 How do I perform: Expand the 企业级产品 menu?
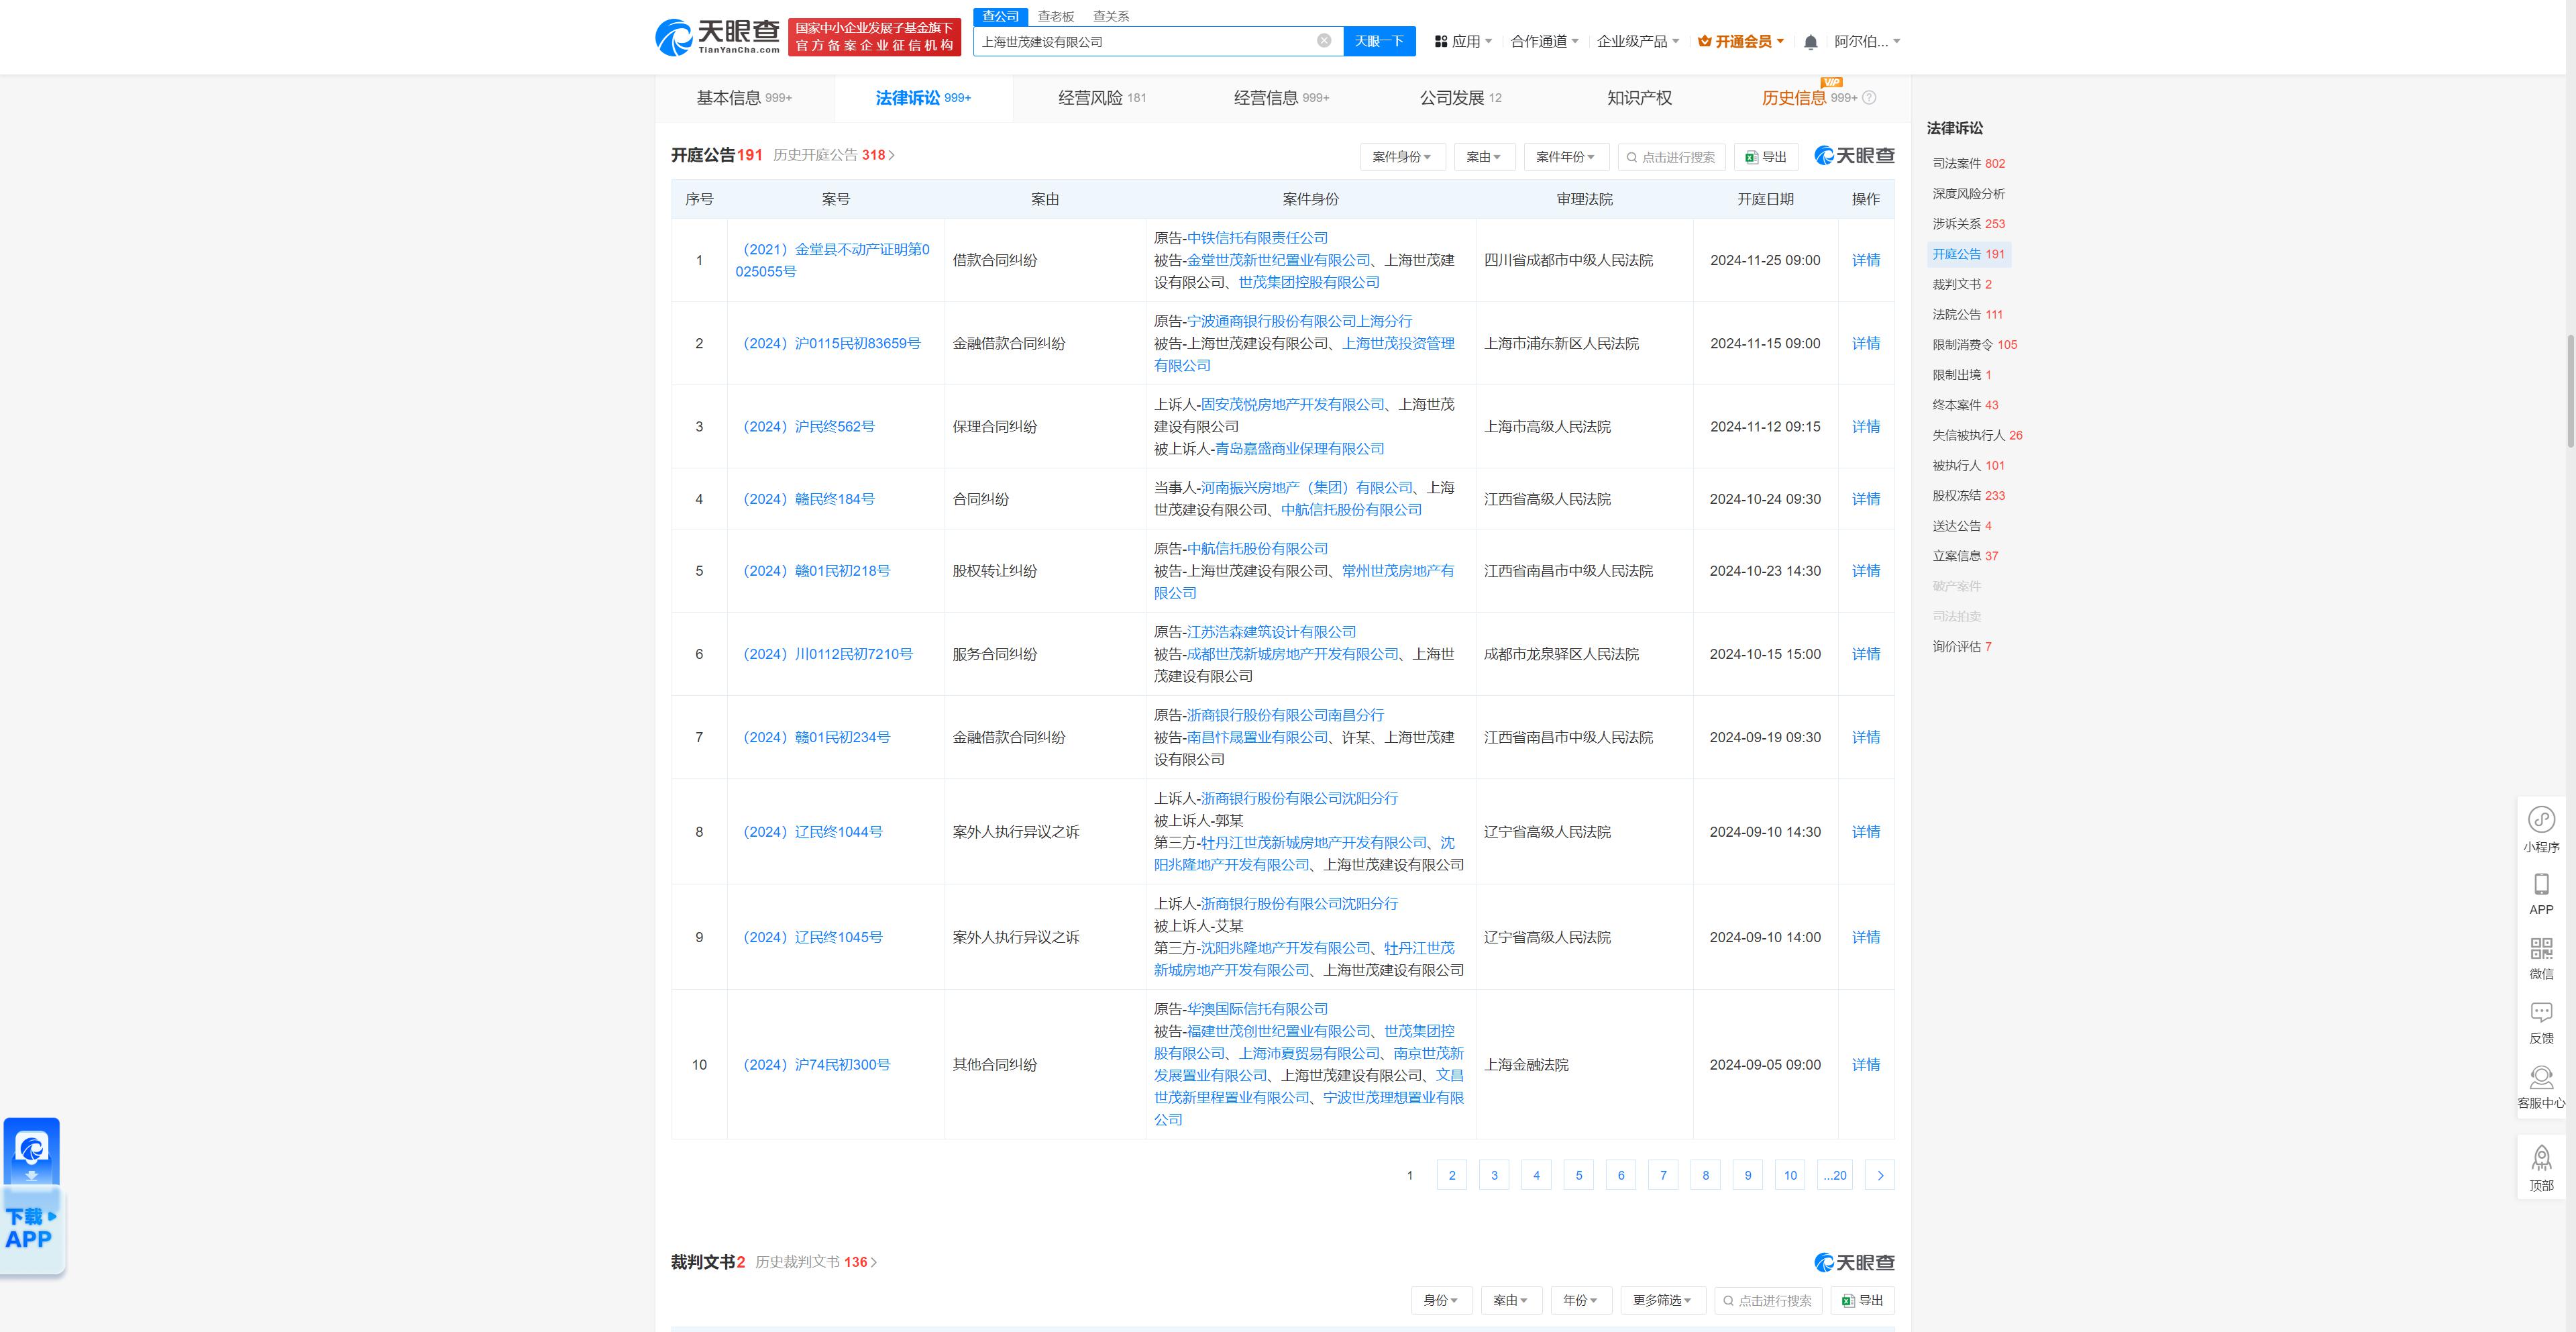click(1638, 42)
